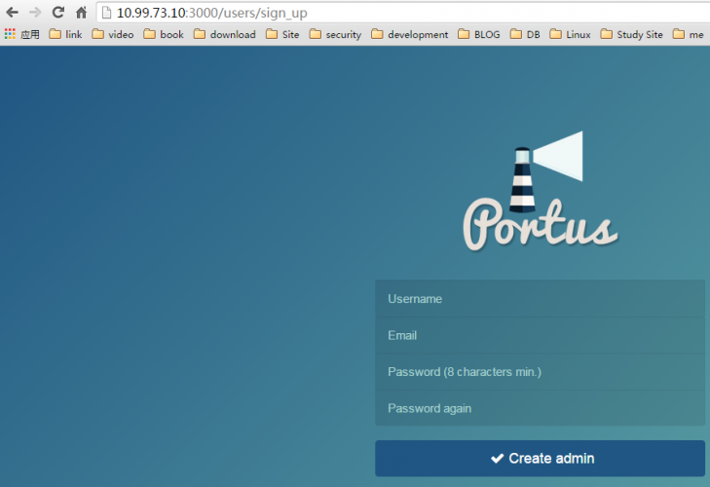The width and height of the screenshot is (710, 487).
Task: Open the video bookmark folder
Action: pos(113,34)
